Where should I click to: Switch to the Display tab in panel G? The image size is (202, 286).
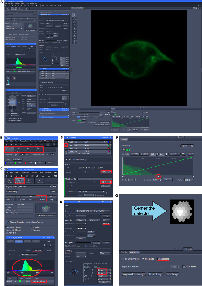pos(124,252)
